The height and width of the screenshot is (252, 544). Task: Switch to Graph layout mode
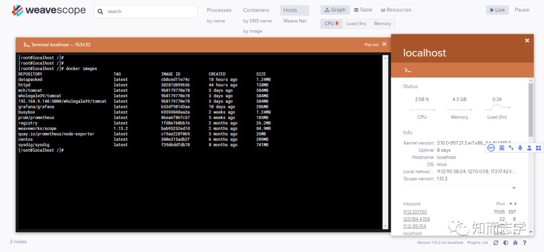click(335, 10)
